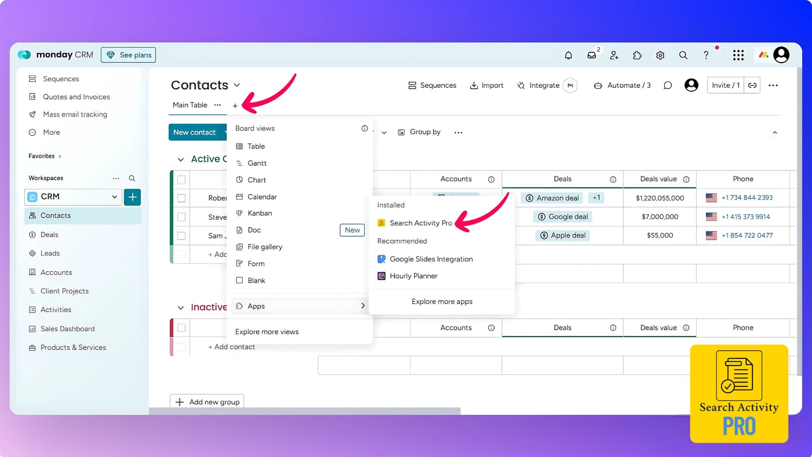Tick the Inactive group header checkbox
This screenshot has height=457, width=812.
pos(181,328)
